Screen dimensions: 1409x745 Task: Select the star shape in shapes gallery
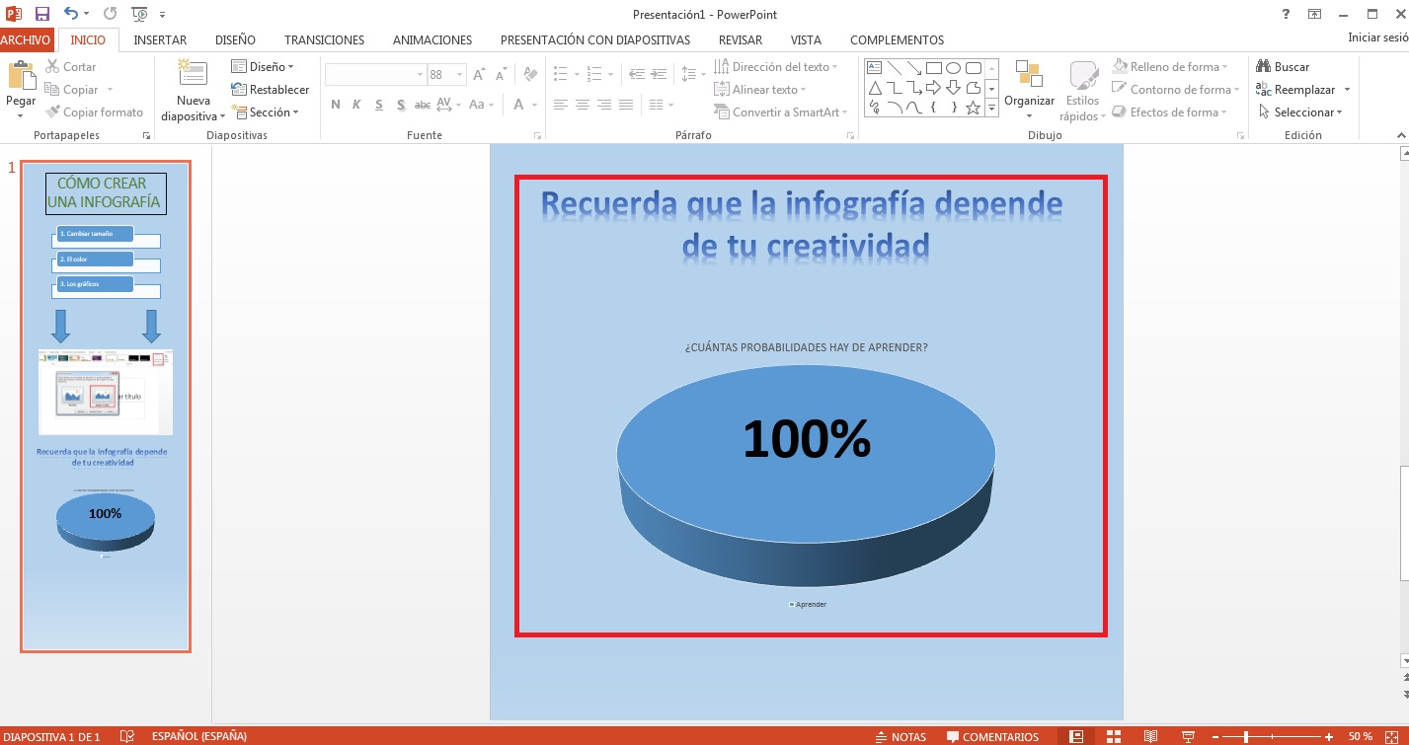[973, 109]
